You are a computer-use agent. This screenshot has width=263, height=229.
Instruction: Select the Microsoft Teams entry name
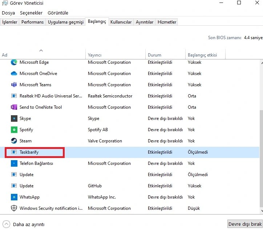(x=35, y=85)
